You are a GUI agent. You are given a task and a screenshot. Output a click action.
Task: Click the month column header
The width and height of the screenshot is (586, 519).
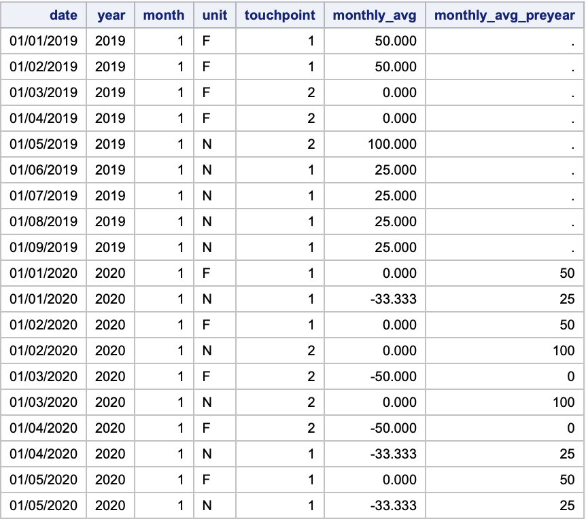tap(163, 15)
